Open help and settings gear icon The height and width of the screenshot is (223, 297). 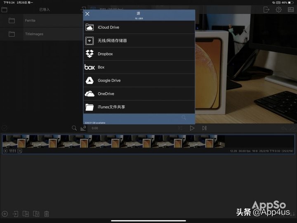278,9
